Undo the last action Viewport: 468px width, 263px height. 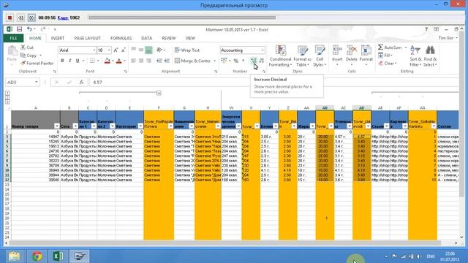point(29,29)
